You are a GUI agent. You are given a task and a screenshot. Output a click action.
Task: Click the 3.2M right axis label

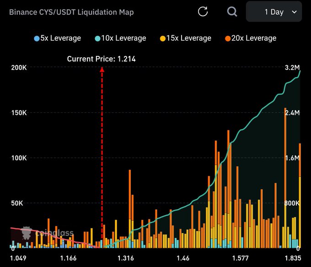point(292,67)
